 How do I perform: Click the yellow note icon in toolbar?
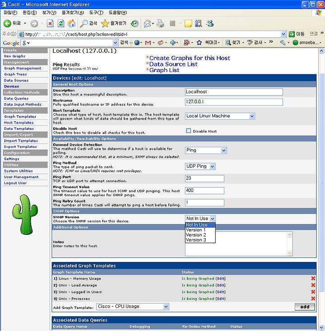click(x=188, y=23)
